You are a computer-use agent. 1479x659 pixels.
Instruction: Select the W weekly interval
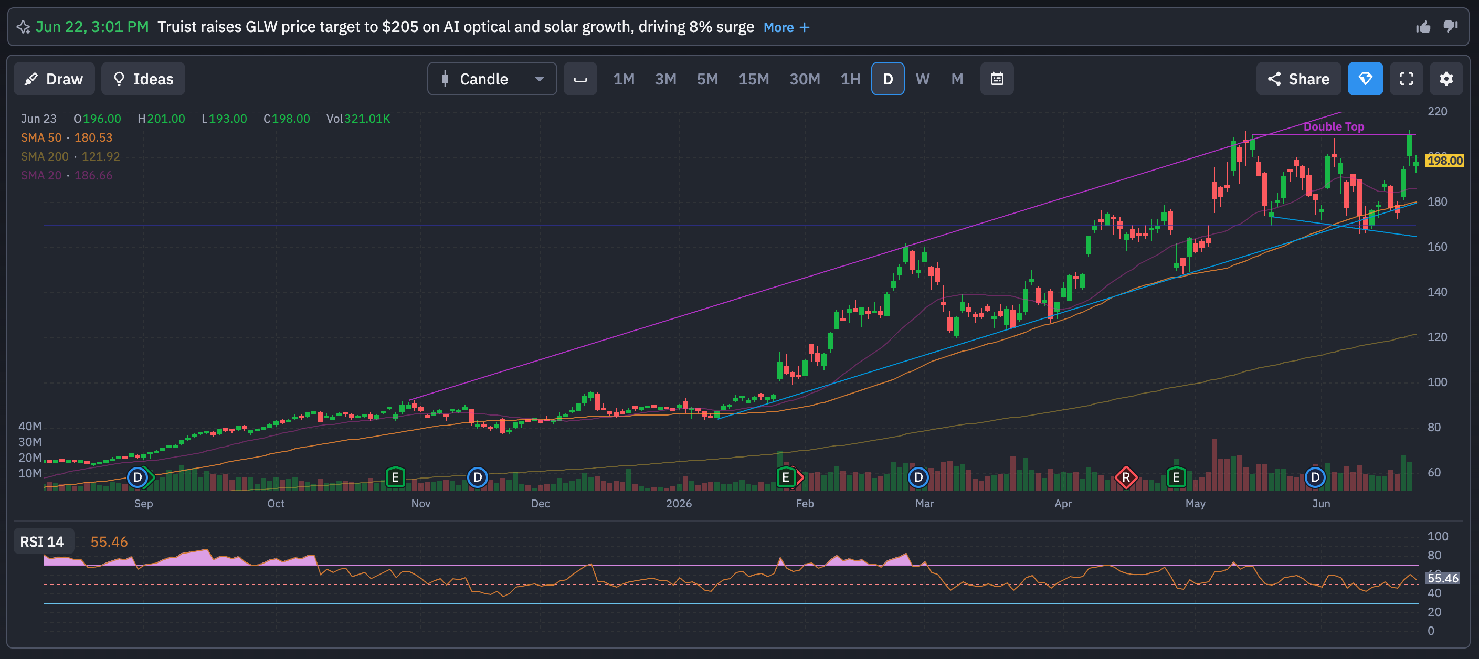pos(922,79)
